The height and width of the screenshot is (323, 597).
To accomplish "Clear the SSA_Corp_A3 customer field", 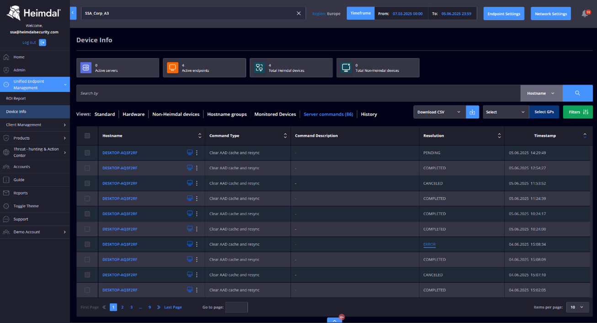I will click(298, 13).
